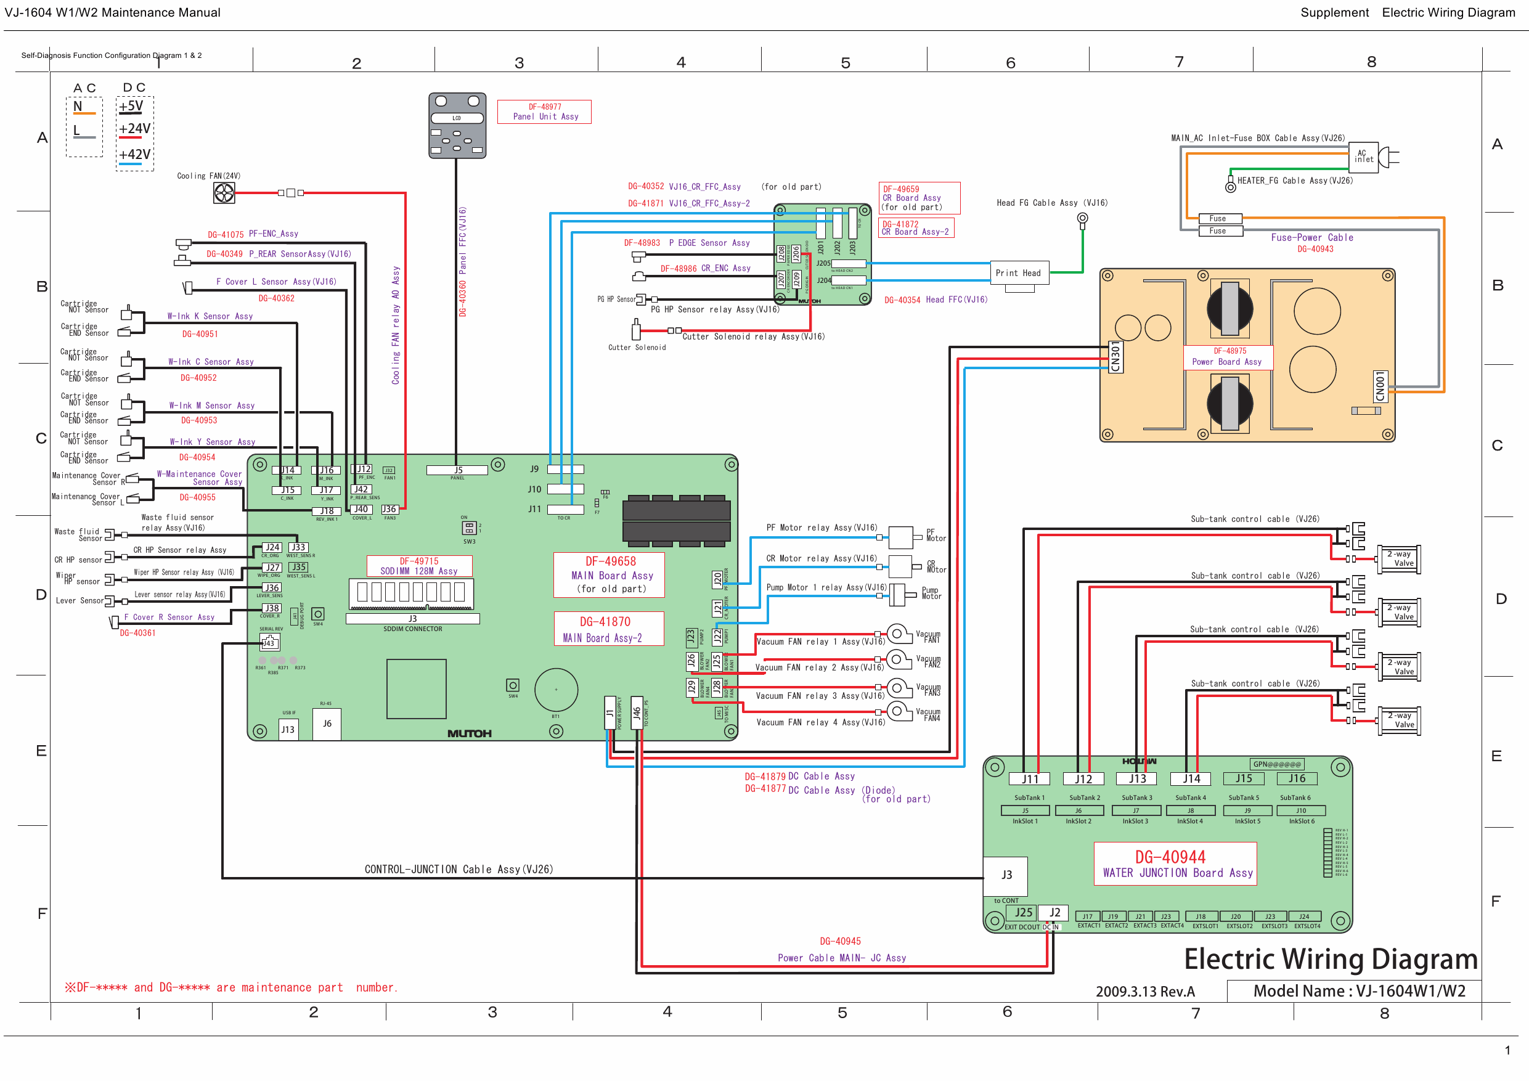Screen dimensions: 1529x1081
Task: Click the Fuse-Power Cable DG-40943 label
Action: (x=1313, y=243)
